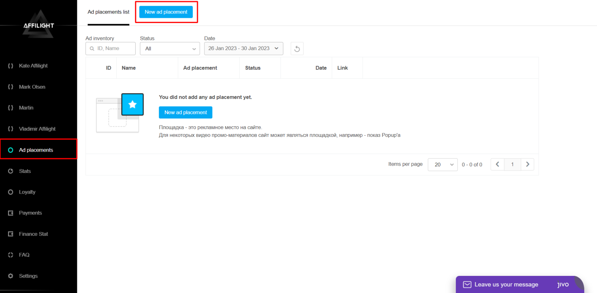The height and width of the screenshot is (293, 597).
Task: Open the Items per page dropdown
Action: click(x=442, y=164)
